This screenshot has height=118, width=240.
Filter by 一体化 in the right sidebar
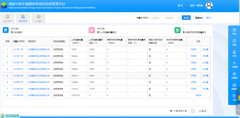pos(234,98)
